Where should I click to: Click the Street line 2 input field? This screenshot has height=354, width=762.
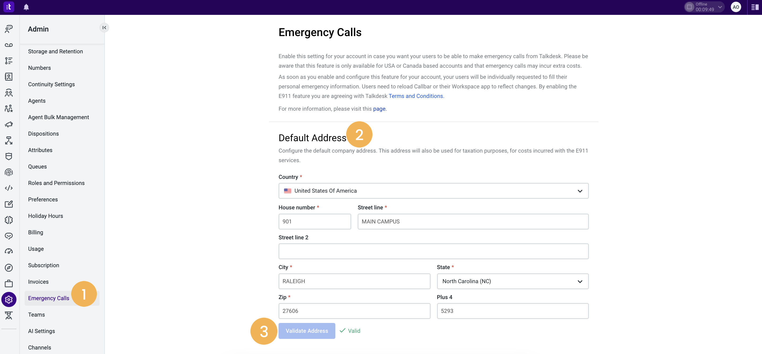coord(433,251)
